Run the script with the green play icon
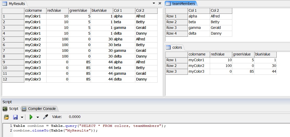 pyautogui.click(x=31, y=117)
